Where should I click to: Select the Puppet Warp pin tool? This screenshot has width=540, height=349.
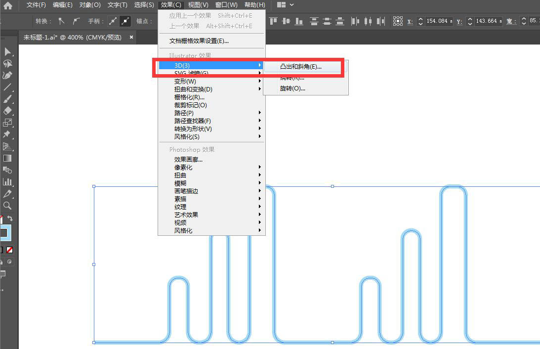pyautogui.click(x=7, y=134)
